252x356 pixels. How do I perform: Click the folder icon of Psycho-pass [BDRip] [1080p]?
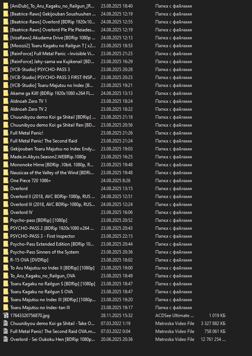click(x=6, y=220)
